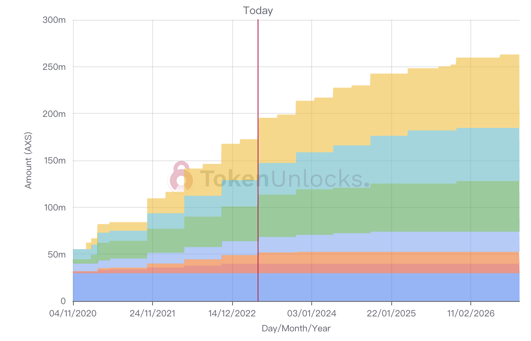Click the 150m y-axis label
This screenshot has width=531, height=341.
[x=54, y=161]
